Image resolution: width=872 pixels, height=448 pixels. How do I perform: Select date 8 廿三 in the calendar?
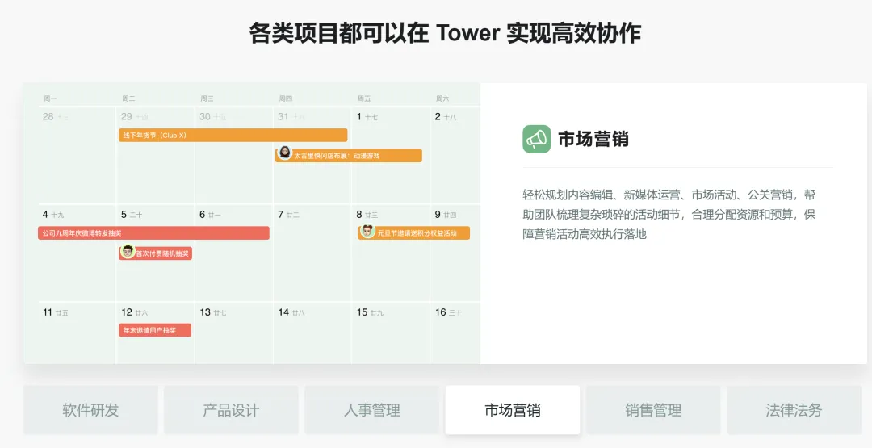point(367,215)
